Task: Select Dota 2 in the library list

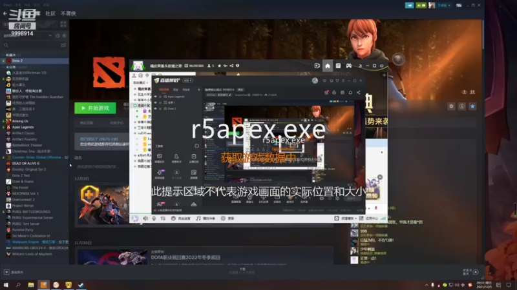Action: pyautogui.click(x=35, y=61)
